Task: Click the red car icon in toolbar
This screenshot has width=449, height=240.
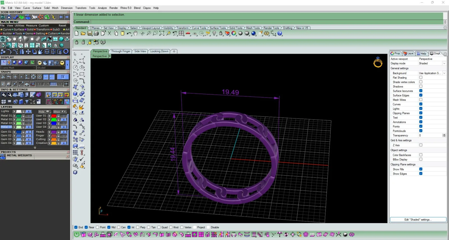Action: (x=188, y=33)
